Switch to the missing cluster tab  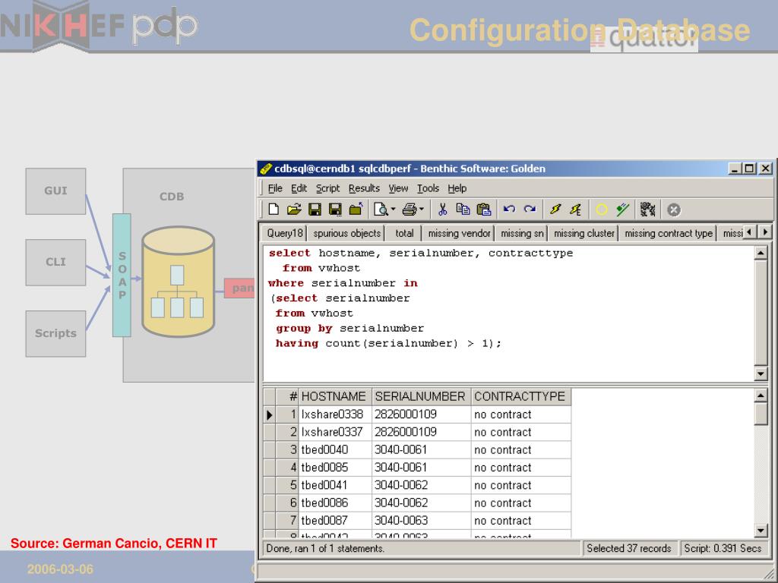pos(584,233)
